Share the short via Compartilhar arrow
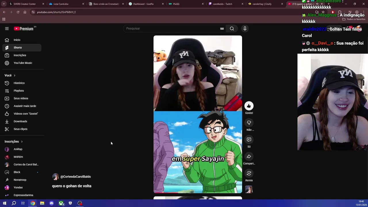 click(x=249, y=156)
